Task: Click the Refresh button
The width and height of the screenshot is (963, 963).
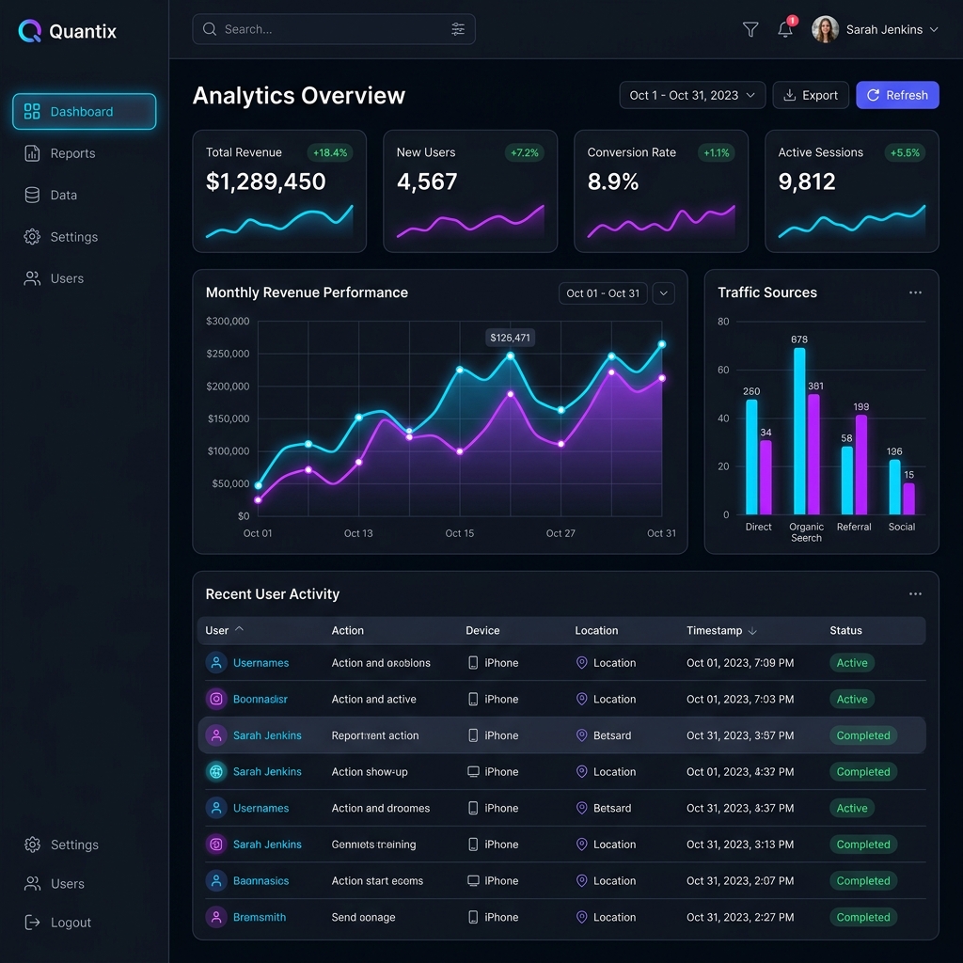Action: 897,95
